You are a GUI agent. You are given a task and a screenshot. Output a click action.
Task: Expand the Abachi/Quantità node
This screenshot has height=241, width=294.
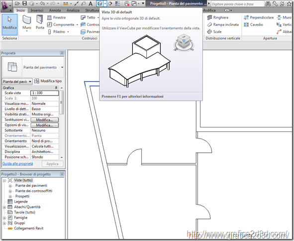click(x=4, y=207)
